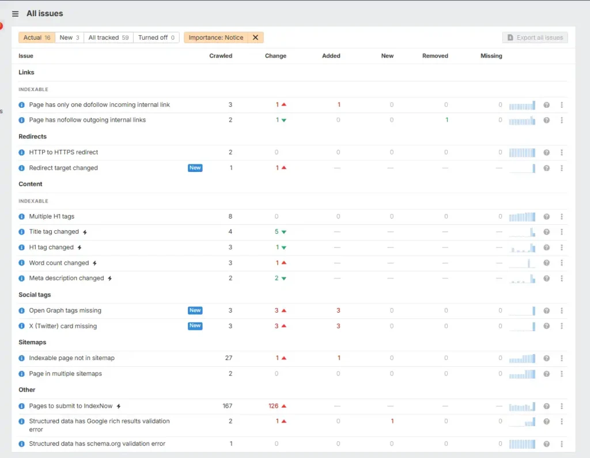Viewport: 590px width, 458px height.
Task: Open more options for schema.org validation error
Action: pos(562,444)
